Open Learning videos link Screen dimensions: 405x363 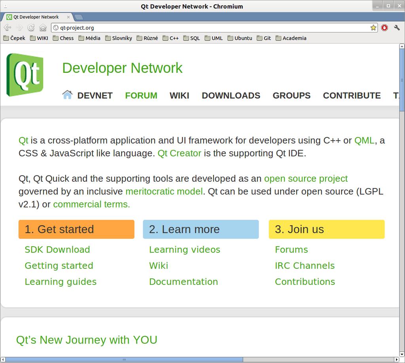click(185, 249)
